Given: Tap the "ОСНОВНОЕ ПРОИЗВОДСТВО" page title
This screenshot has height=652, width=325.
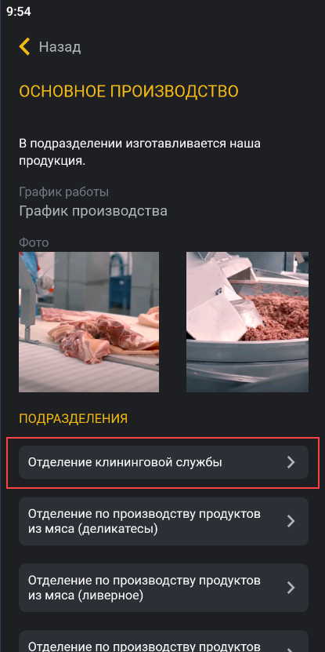Looking at the screenshot, I should [128, 92].
